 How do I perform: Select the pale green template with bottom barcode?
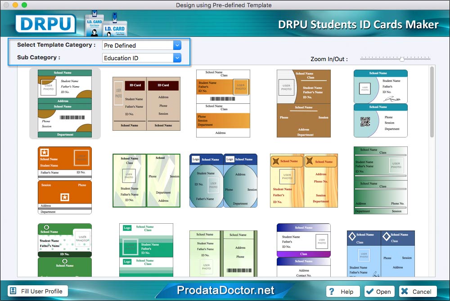coord(223,253)
